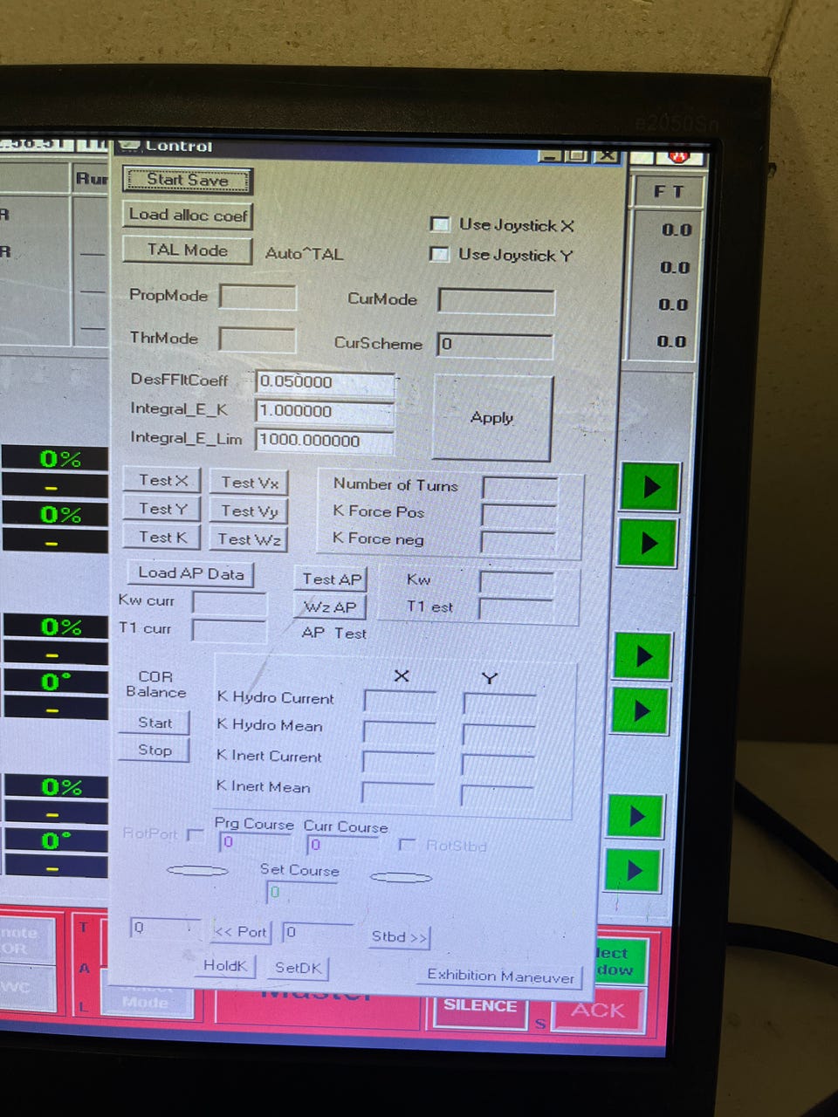Click the ThrMode input field
This screenshot has width=838, height=1117.
click(257, 339)
